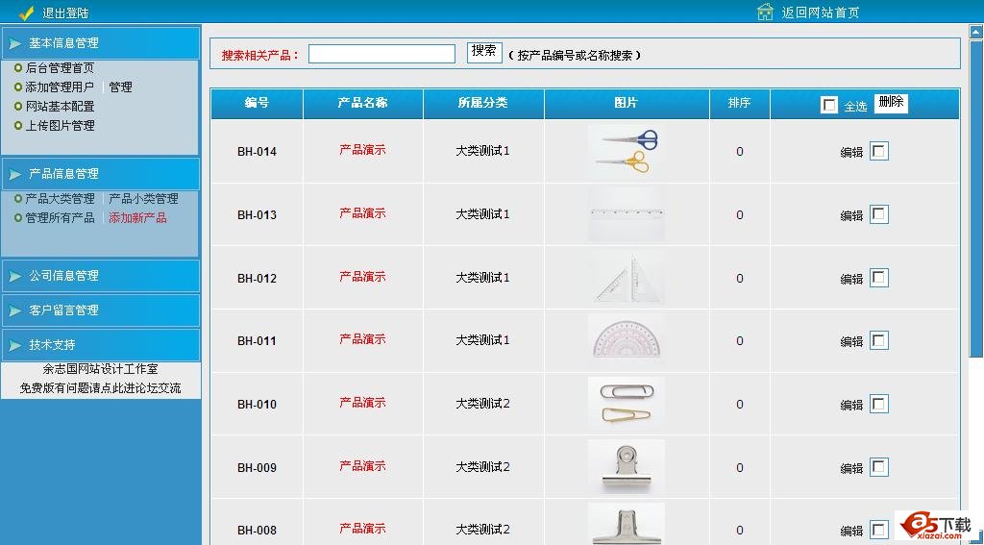Open protractor thumbnail for BH-011
Image resolution: width=984 pixels, height=545 pixels.
(627, 340)
